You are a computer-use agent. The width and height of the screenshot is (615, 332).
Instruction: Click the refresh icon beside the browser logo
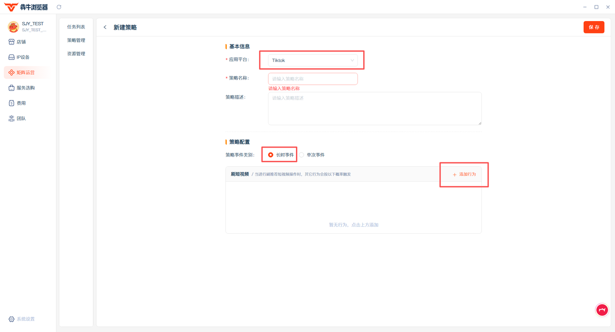pyautogui.click(x=59, y=7)
